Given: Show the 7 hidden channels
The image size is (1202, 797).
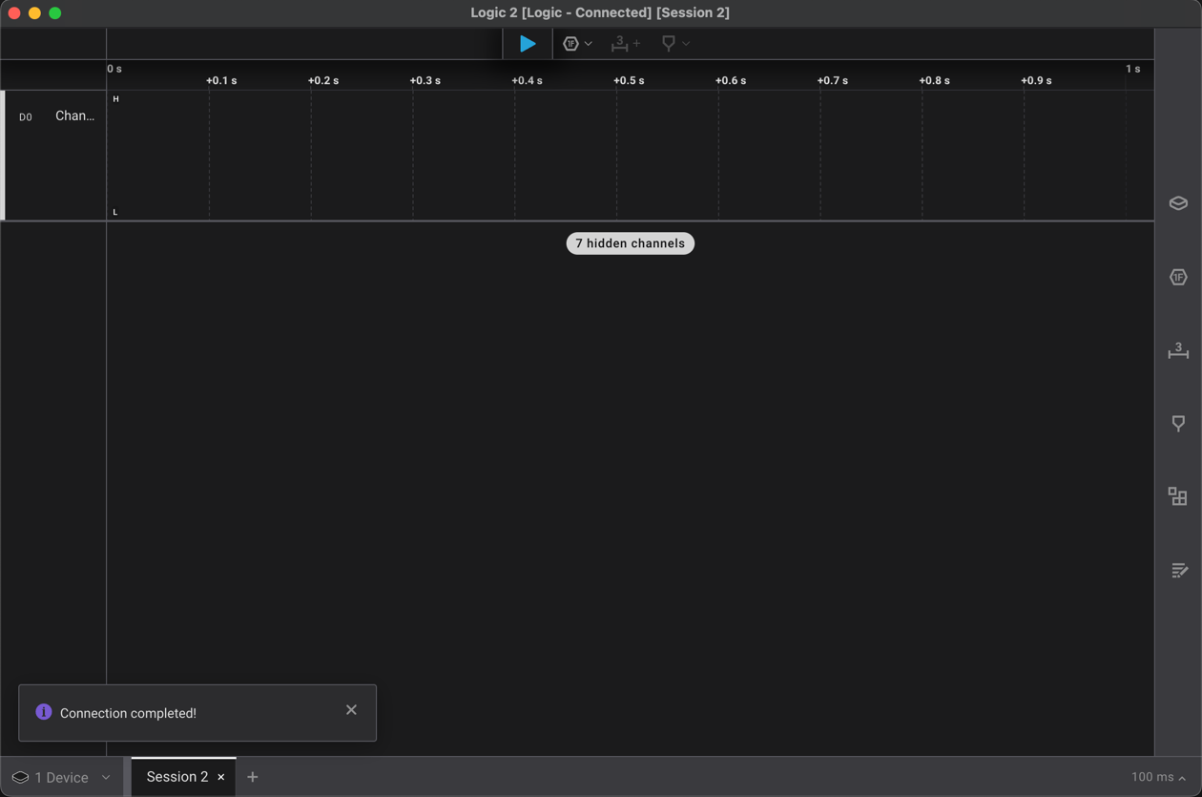Looking at the screenshot, I should point(631,243).
